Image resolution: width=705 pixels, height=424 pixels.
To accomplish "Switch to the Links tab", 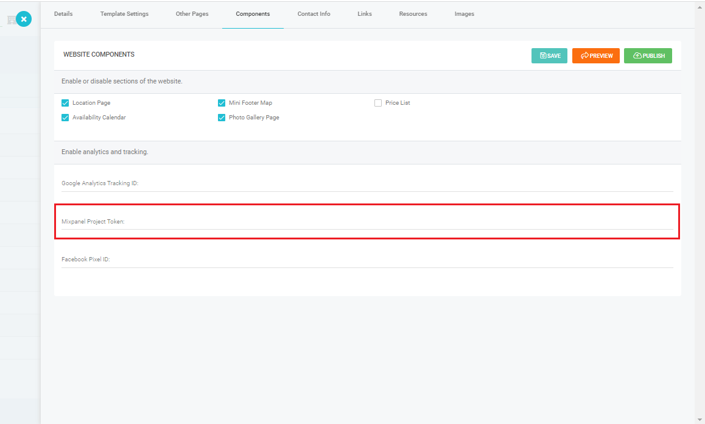I will (x=365, y=14).
